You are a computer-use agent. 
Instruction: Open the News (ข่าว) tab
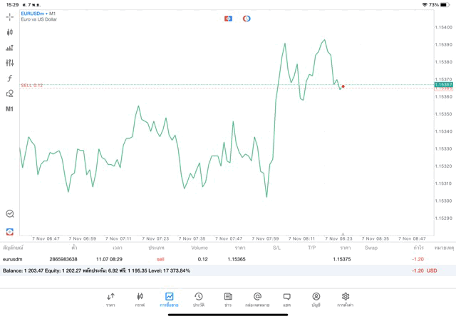tap(228, 299)
